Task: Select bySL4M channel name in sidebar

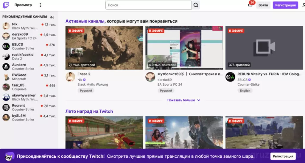Action: coord(19,116)
